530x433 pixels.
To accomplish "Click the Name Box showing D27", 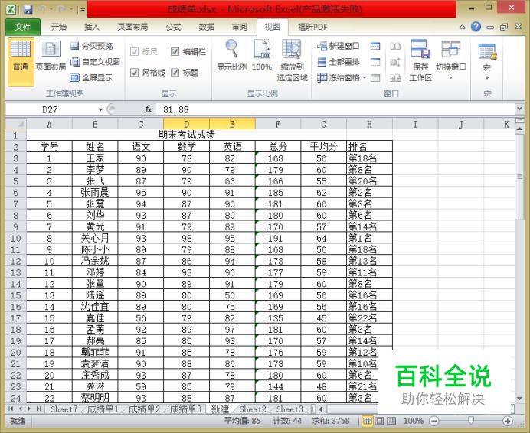I will coord(51,109).
